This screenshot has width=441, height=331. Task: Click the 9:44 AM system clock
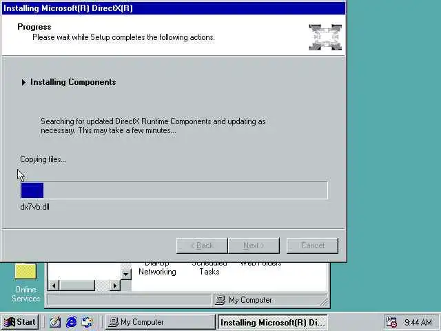(418, 322)
